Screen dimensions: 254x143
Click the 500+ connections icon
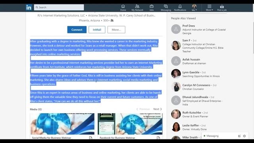click(x=112, y=20)
